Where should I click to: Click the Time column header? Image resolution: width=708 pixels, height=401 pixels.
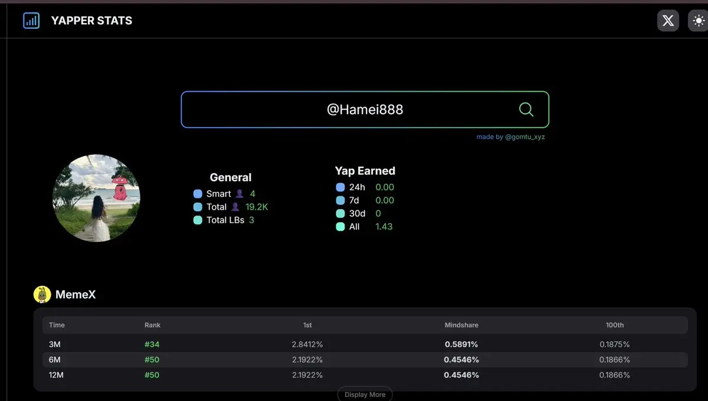click(x=57, y=325)
